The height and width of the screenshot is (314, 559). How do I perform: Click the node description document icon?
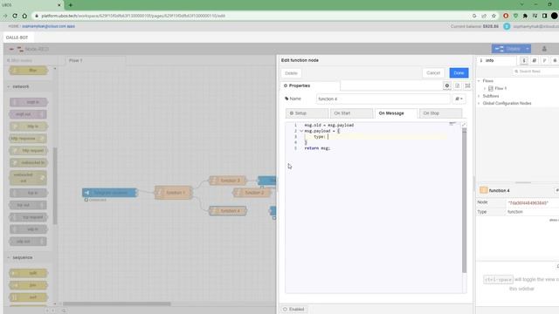point(458,85)
